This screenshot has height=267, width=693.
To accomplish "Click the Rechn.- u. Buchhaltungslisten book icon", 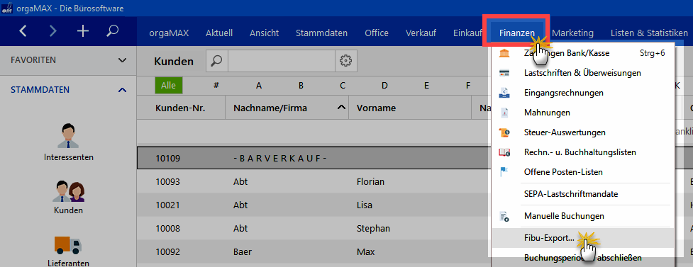I will (x=504, y=152).
